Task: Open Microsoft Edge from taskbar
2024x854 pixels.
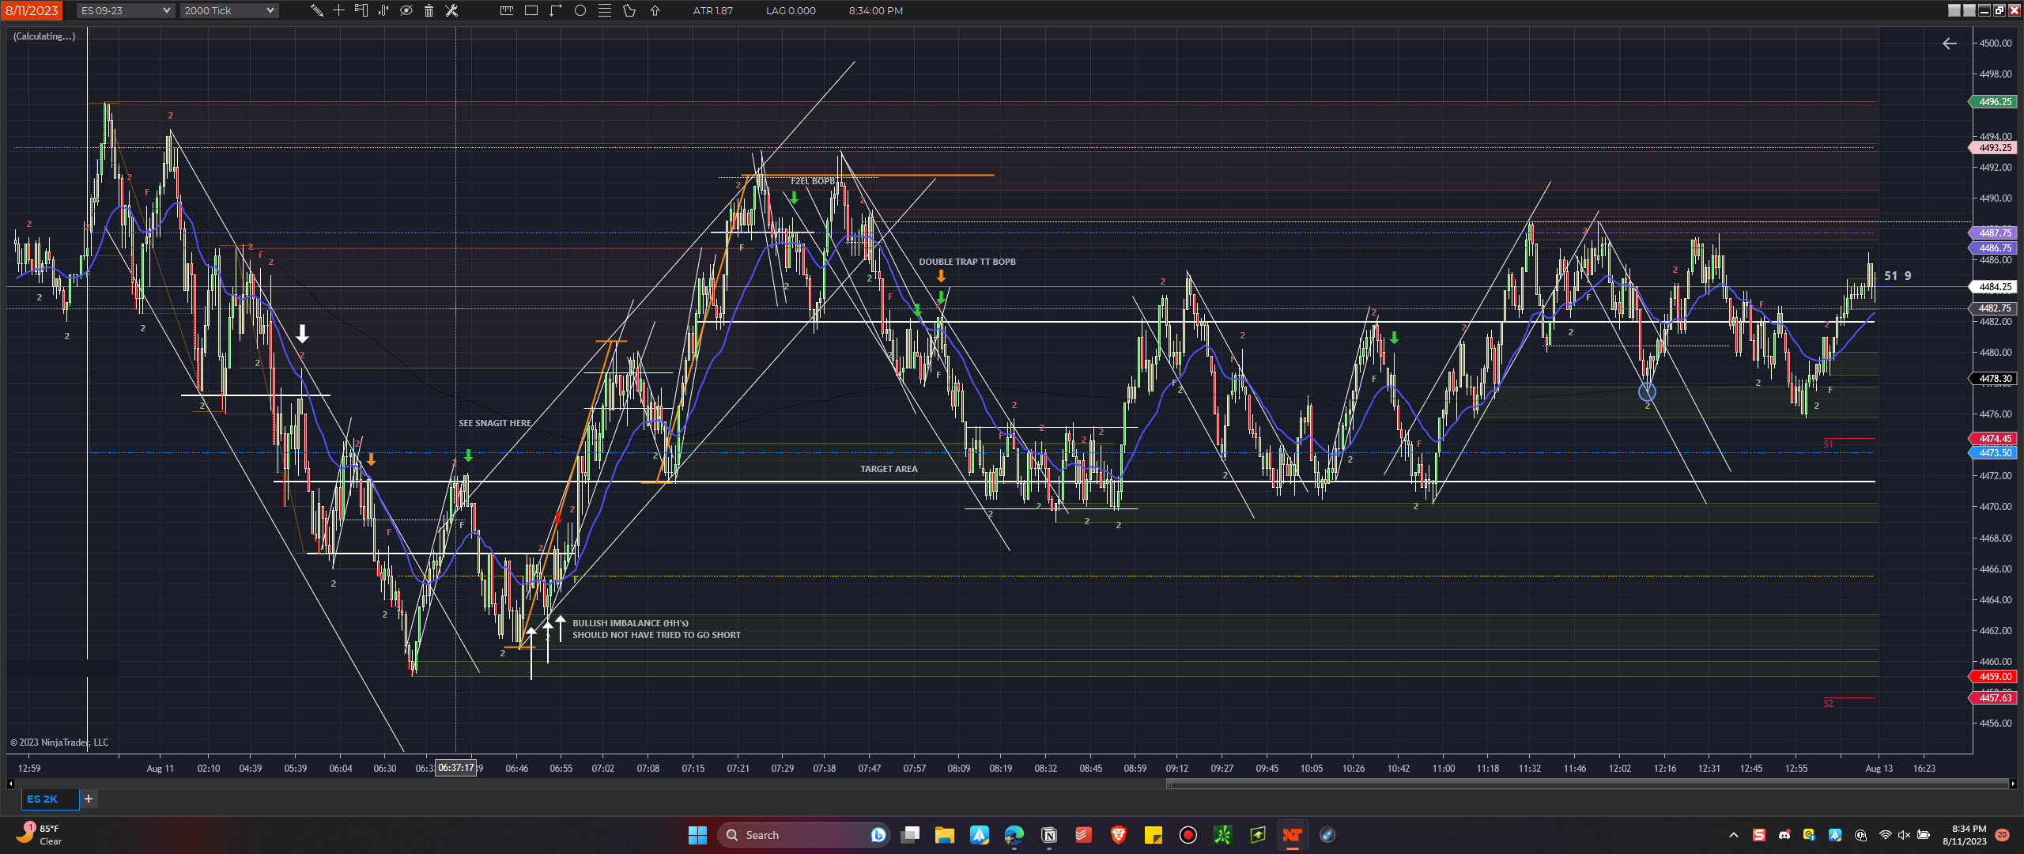Action: pyautogui.click(x=1014, y=835)
